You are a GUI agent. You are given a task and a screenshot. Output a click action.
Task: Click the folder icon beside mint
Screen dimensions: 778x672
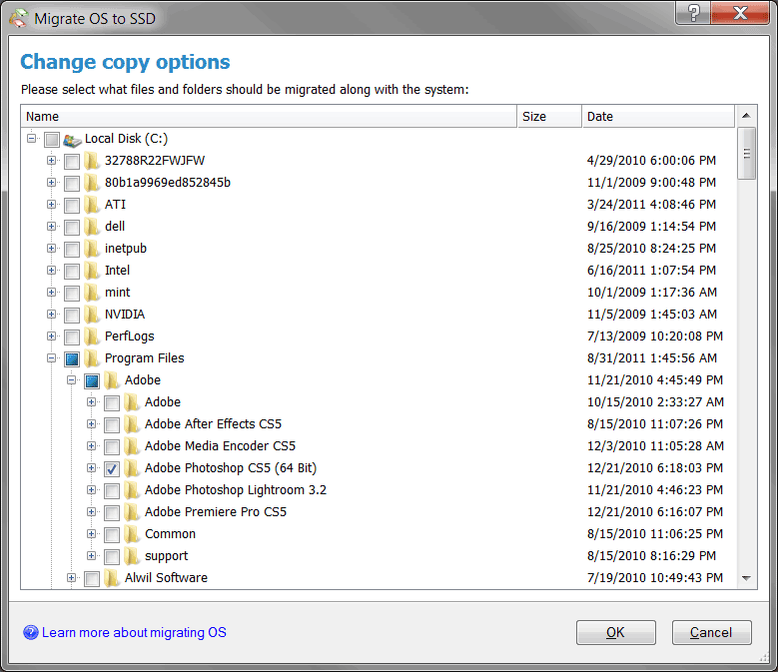(92, 293)
